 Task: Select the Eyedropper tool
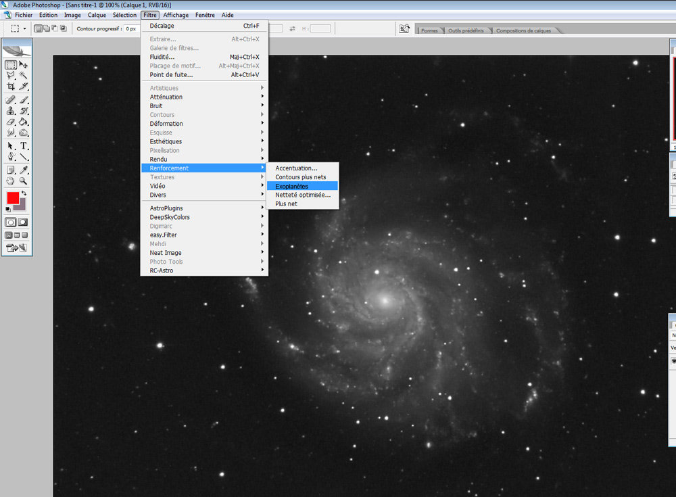24,170
